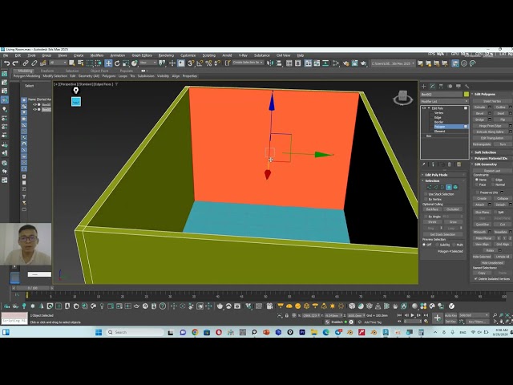513x385 pixels.
Task: Select Element sub-object icon in Selection rollout
Action: coord(455,187)
